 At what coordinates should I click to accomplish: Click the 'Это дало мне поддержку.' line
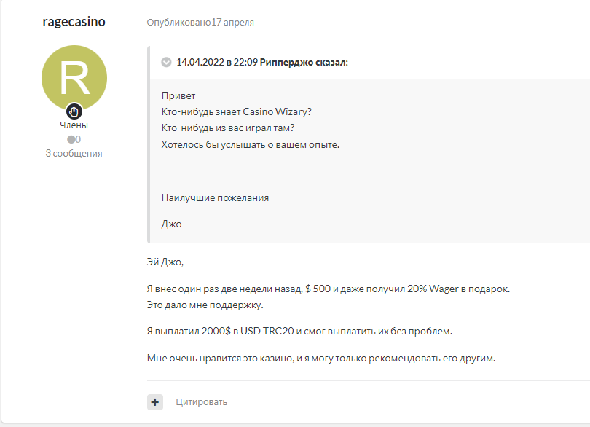[x=205, y=305]
